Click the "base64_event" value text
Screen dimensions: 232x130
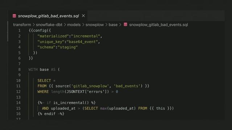[82, 42]
